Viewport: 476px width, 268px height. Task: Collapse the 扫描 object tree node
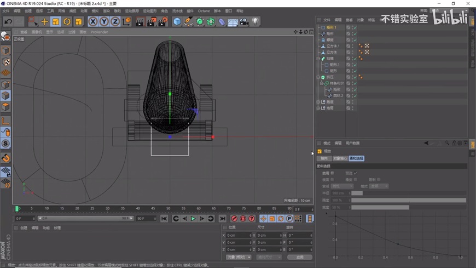(318, 59)
